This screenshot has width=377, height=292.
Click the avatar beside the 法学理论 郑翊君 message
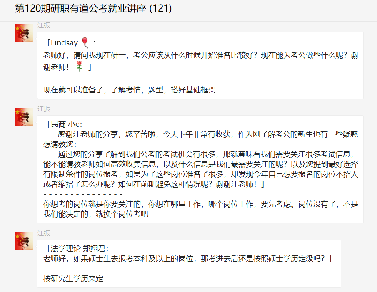[x=24, y=241]
